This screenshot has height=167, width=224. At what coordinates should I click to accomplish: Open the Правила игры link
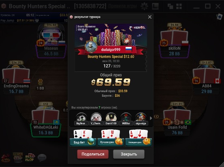click(122, 6)
